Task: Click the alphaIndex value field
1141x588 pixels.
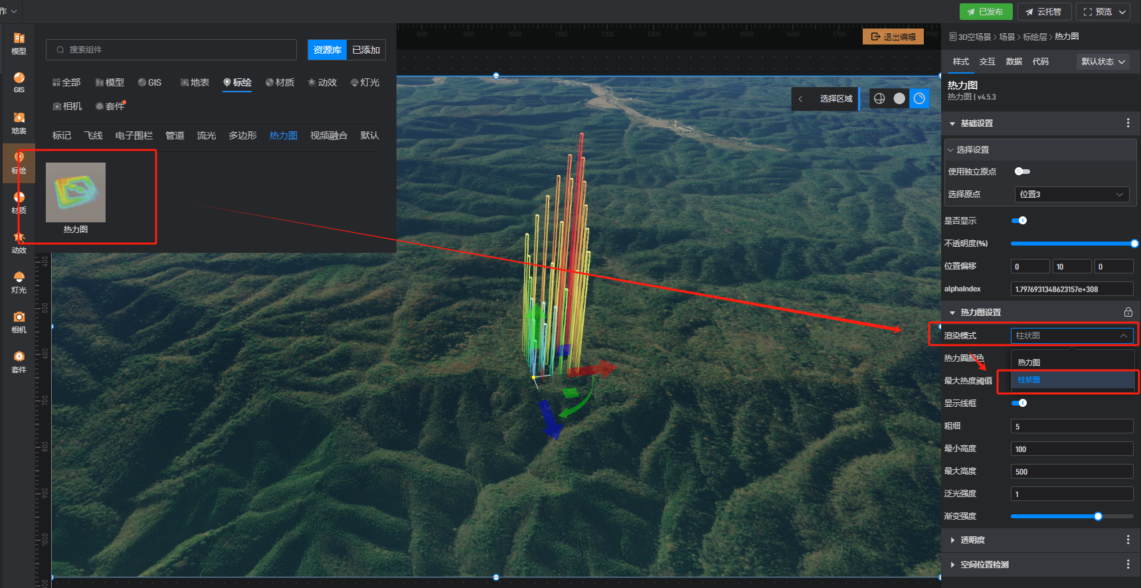Action: click(x=1072, y=289)
